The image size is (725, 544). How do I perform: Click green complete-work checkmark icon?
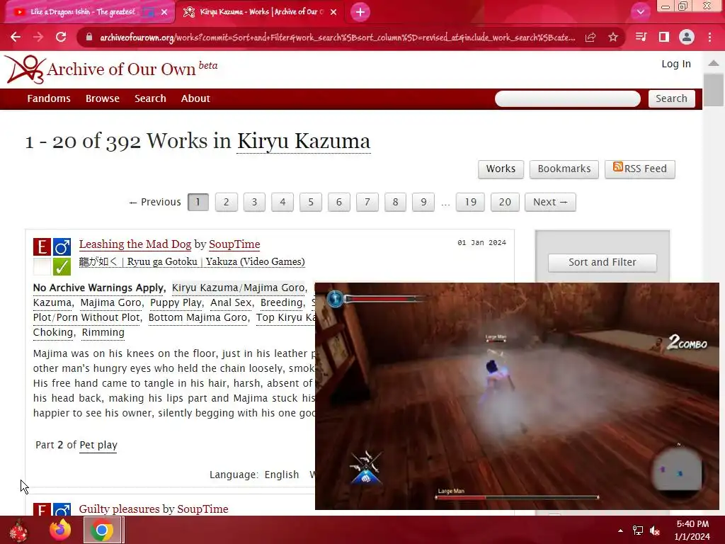click(62, 267)
